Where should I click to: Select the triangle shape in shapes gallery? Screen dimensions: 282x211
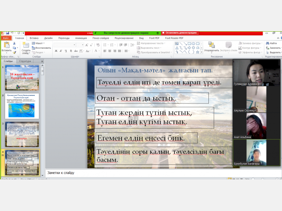coord(177,48)
